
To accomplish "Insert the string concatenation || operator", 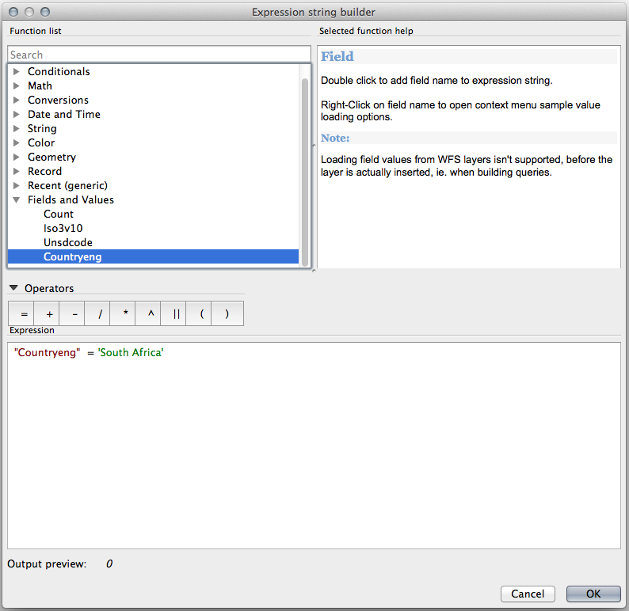I will pyautogui.click(x=176, y=314).
